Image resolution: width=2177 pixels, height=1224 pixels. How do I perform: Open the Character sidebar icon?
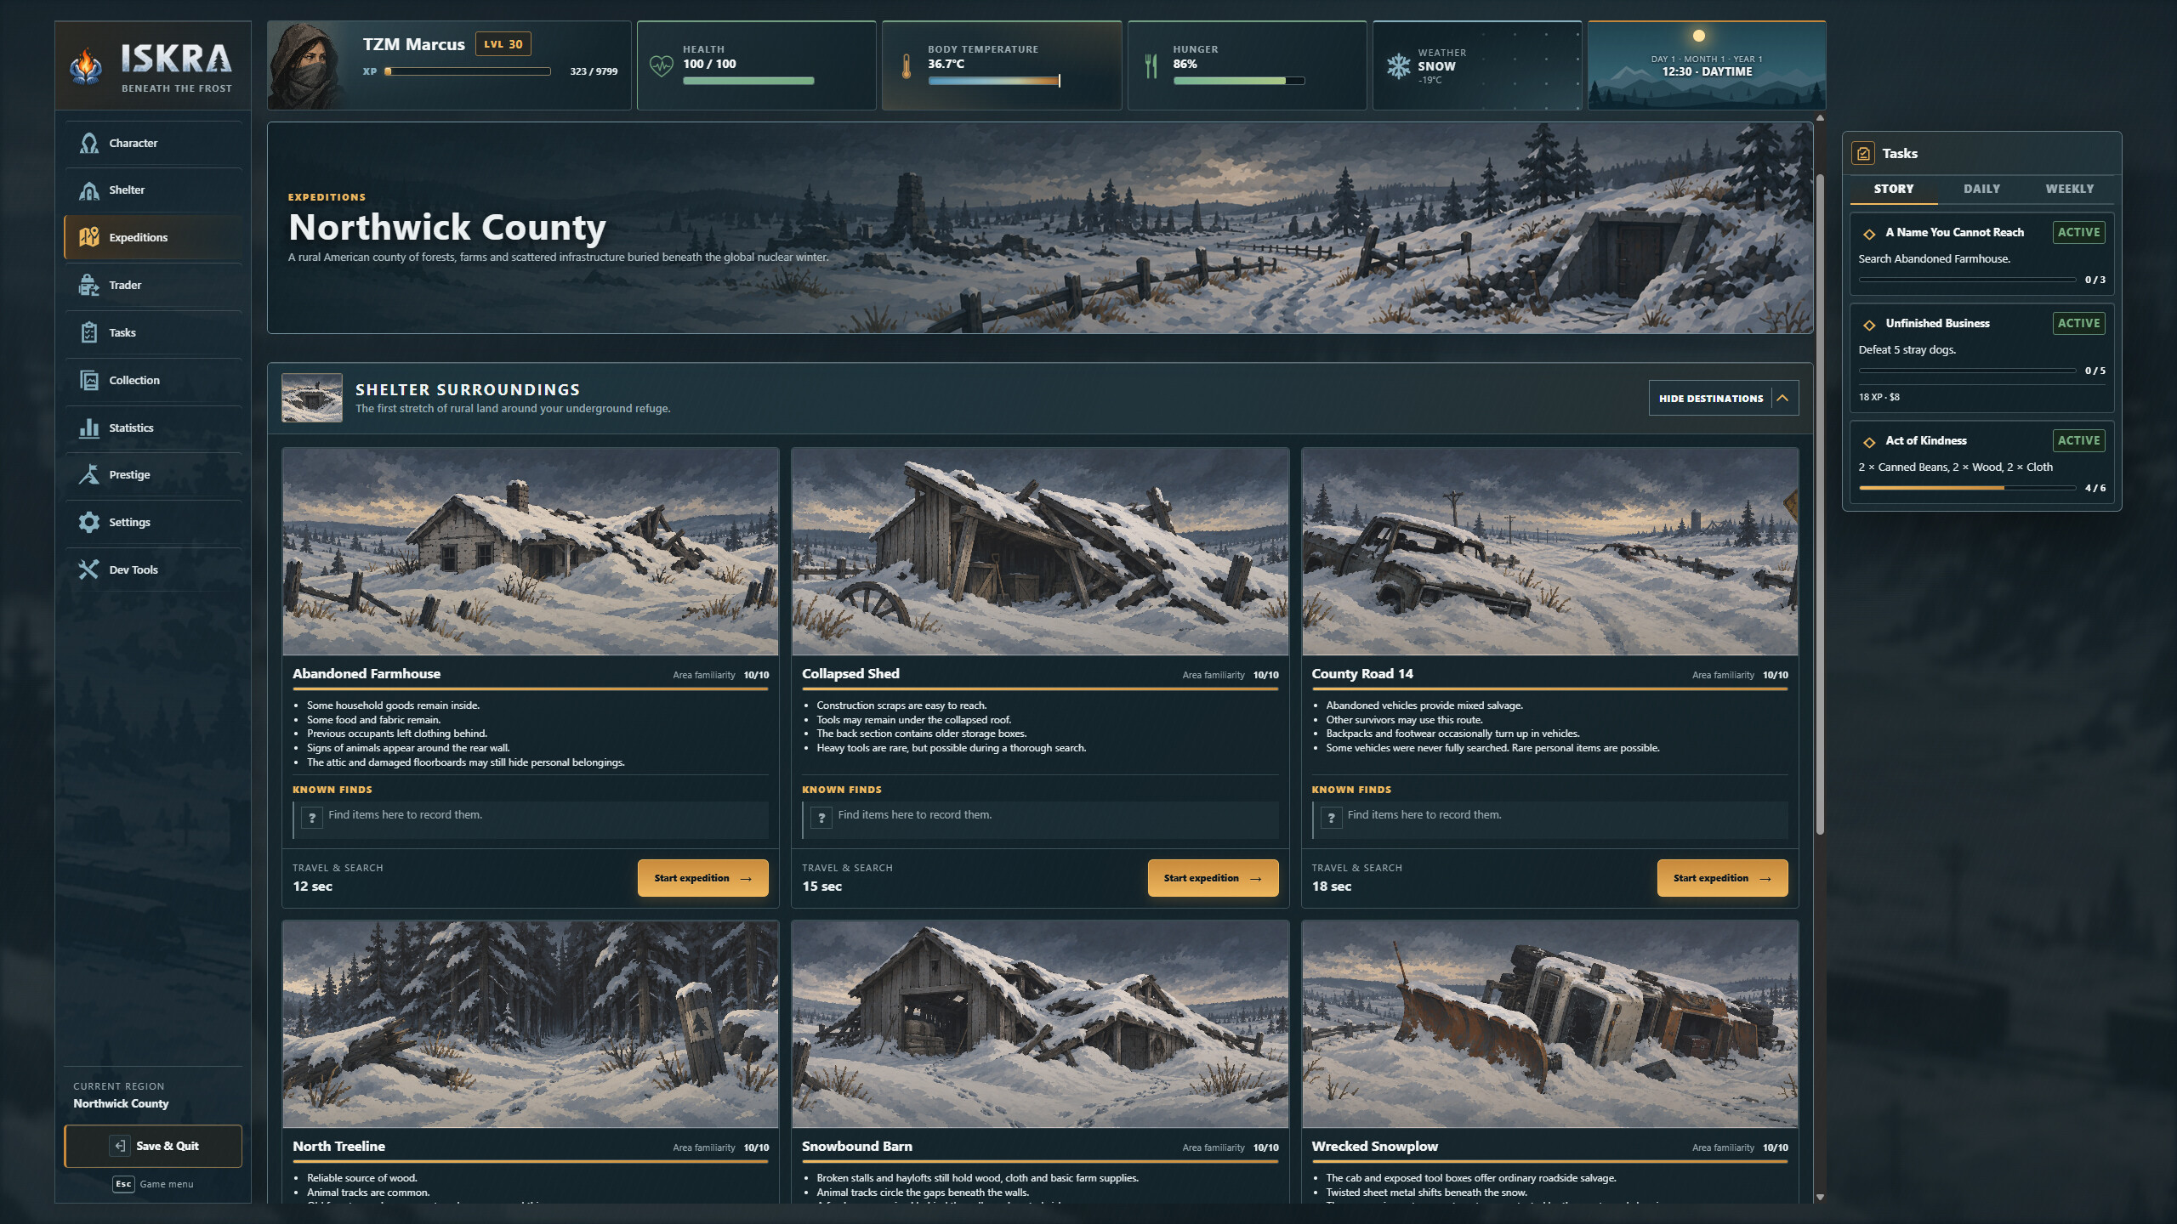tap(88, 143)
